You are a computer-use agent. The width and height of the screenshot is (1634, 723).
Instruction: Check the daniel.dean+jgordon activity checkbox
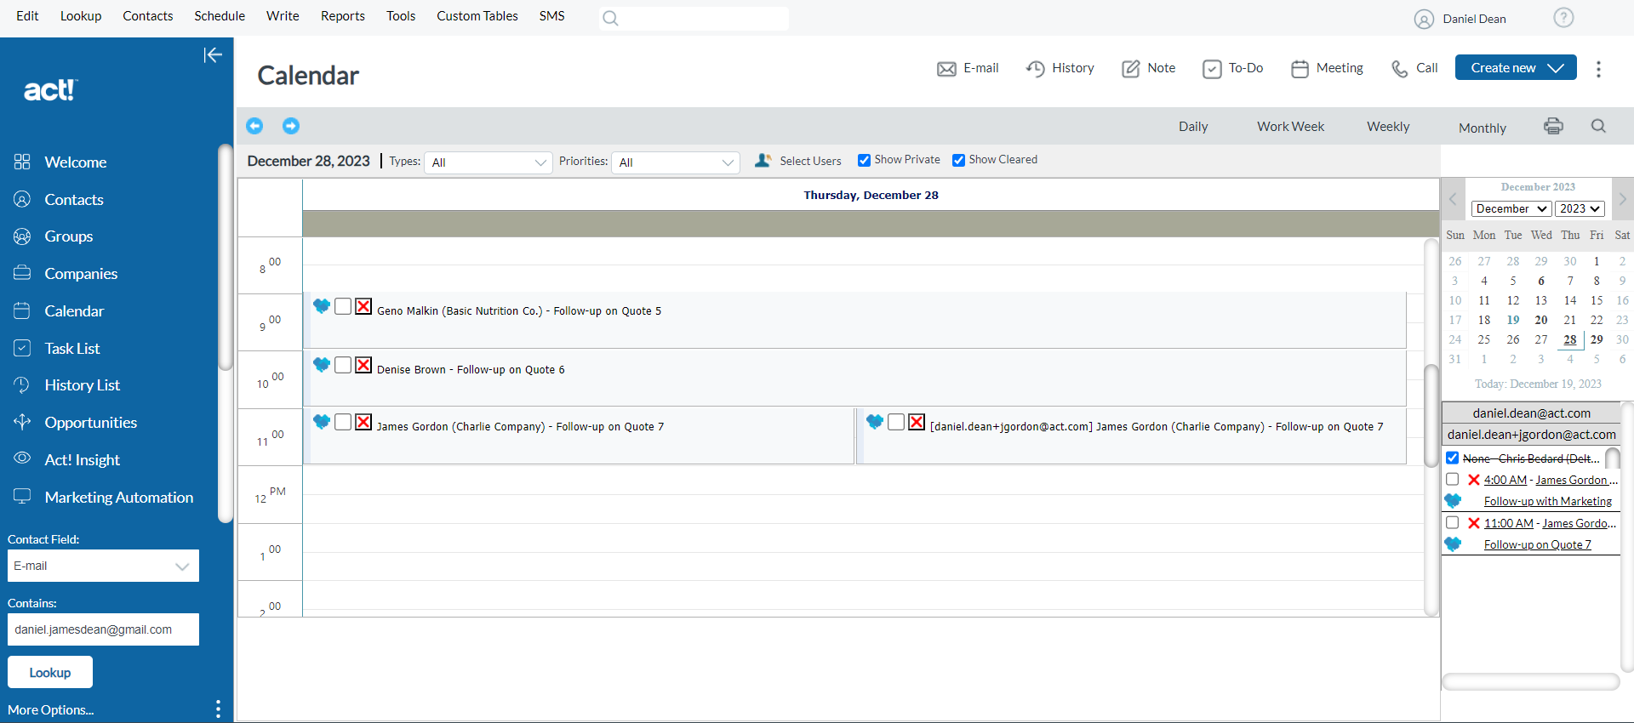(896, 422)
